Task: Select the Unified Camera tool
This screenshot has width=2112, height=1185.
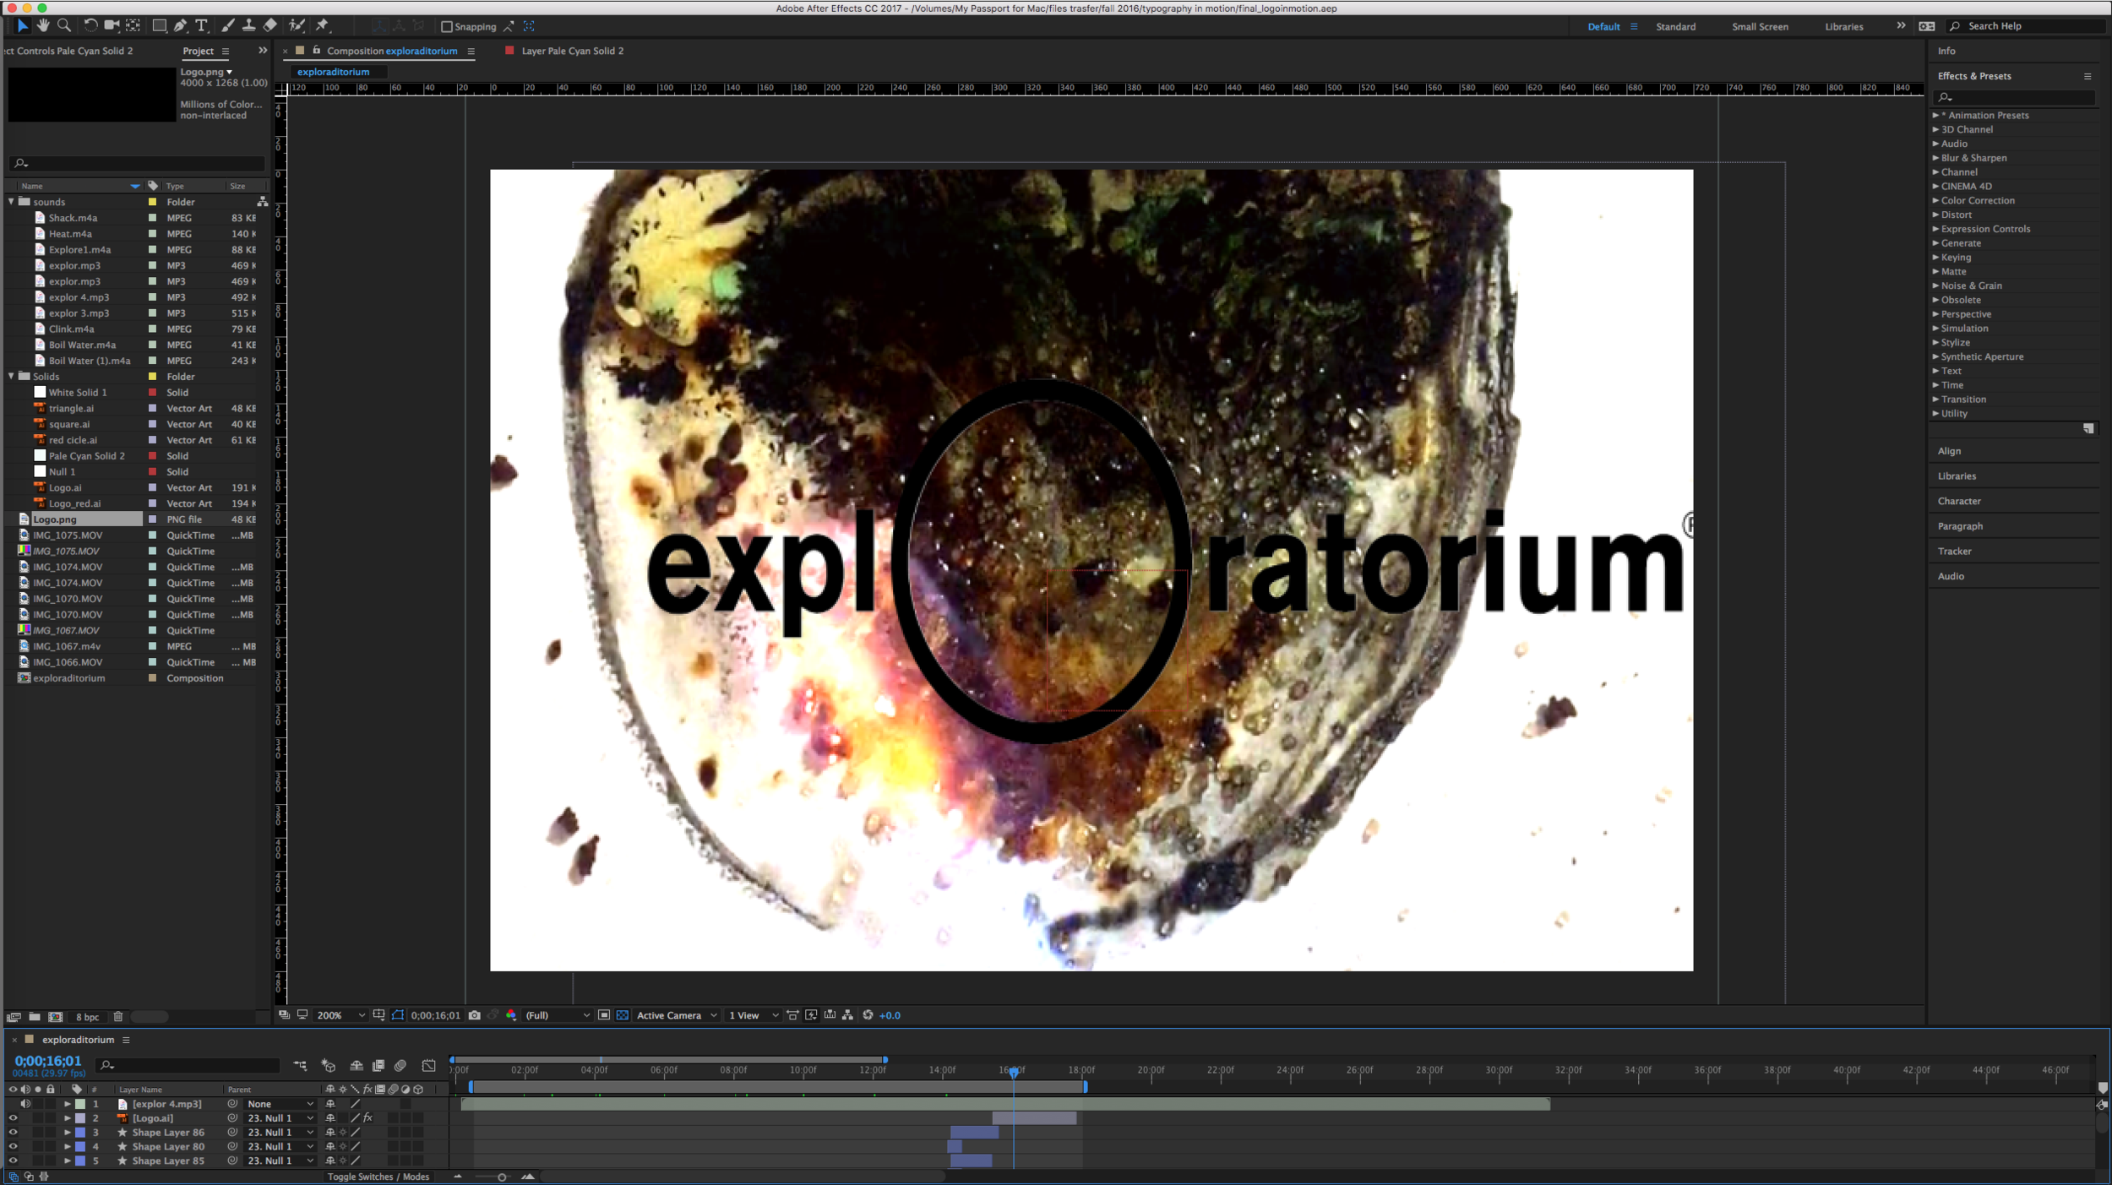Action: (112, 25)
